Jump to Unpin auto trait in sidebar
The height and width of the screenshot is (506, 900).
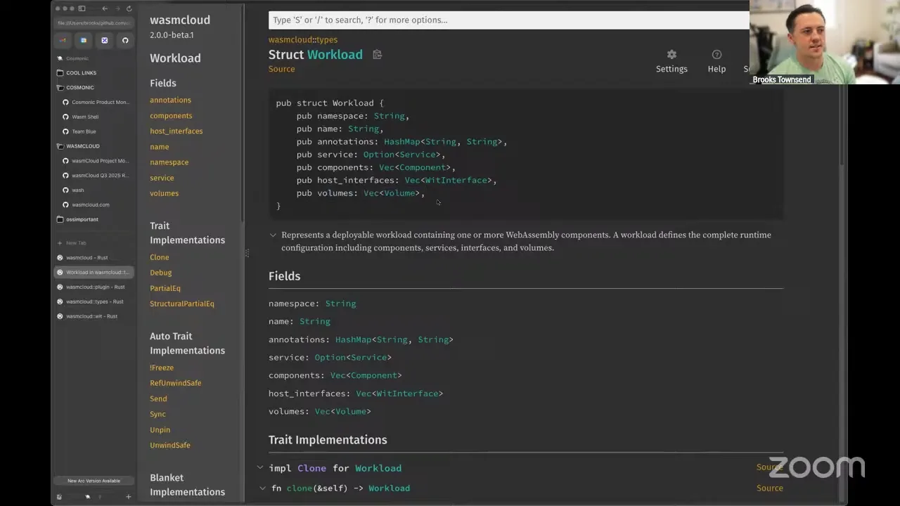tap(160, 429)
